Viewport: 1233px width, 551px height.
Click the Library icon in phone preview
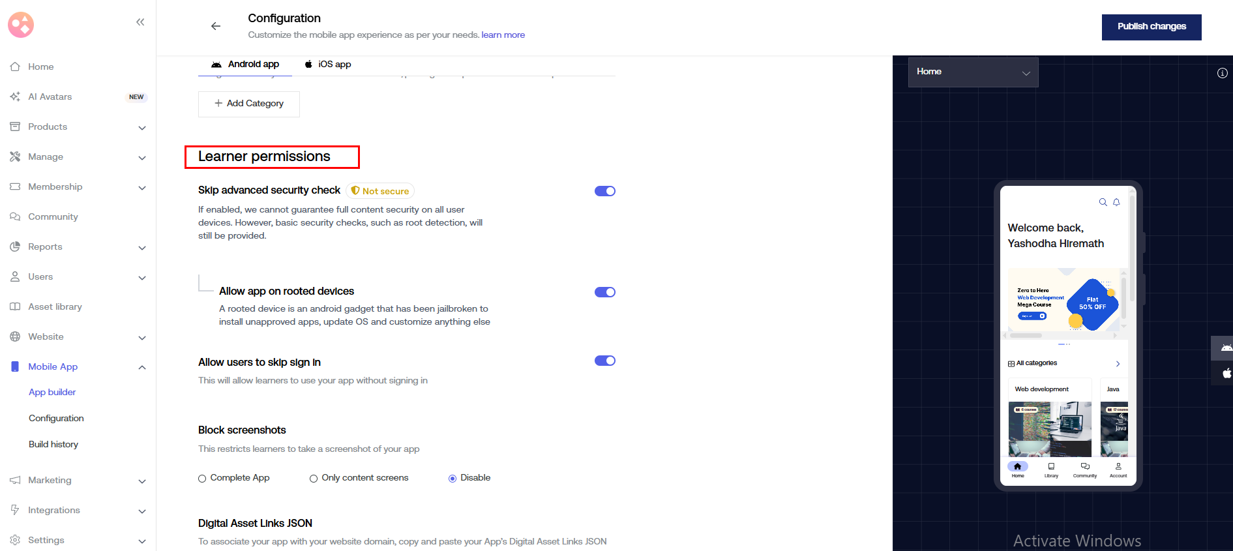[1051, 469]
